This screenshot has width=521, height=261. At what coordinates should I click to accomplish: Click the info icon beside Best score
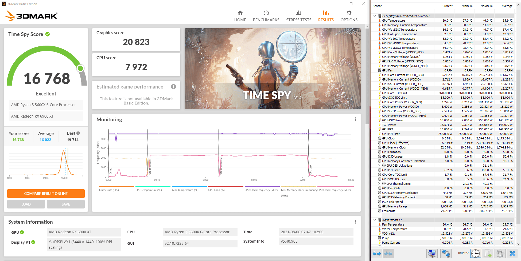[78, 133]
